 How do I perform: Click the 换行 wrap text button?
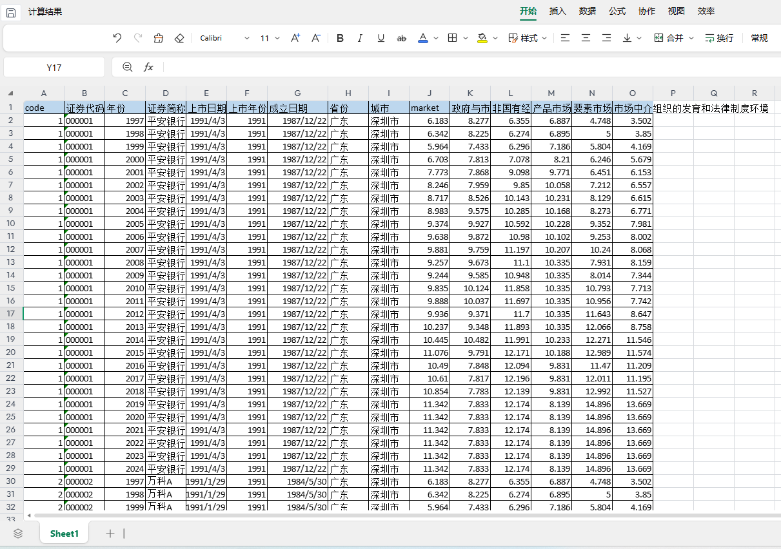pyautogui.click(x=719, y=38)
